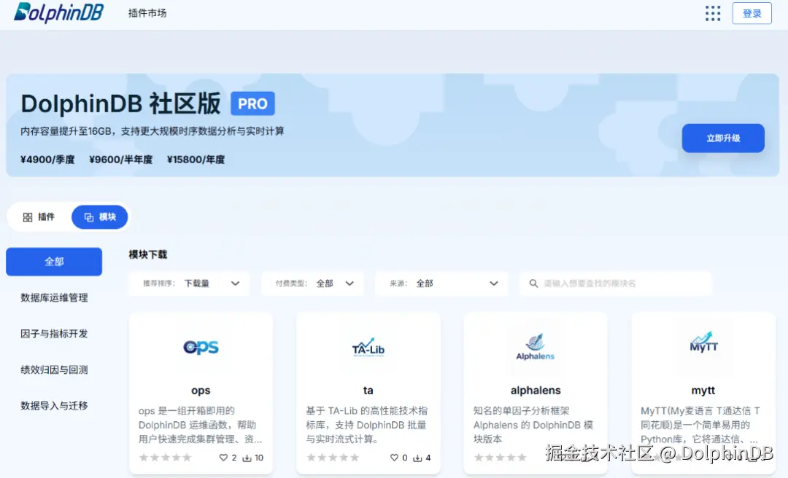Viewport: 788px width, 478px height.
Task: Click the download icon on the ops card
Action: [x=247, y=457]
